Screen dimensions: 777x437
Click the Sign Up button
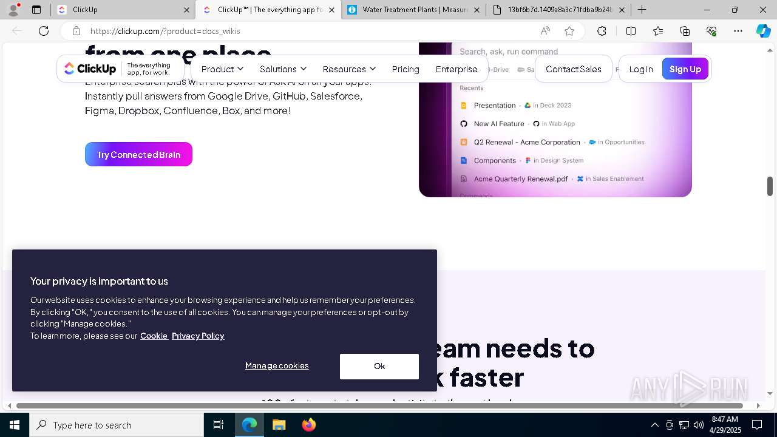point(685,69)
